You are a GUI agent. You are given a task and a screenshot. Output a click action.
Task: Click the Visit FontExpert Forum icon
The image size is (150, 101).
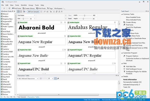(124, 69)
